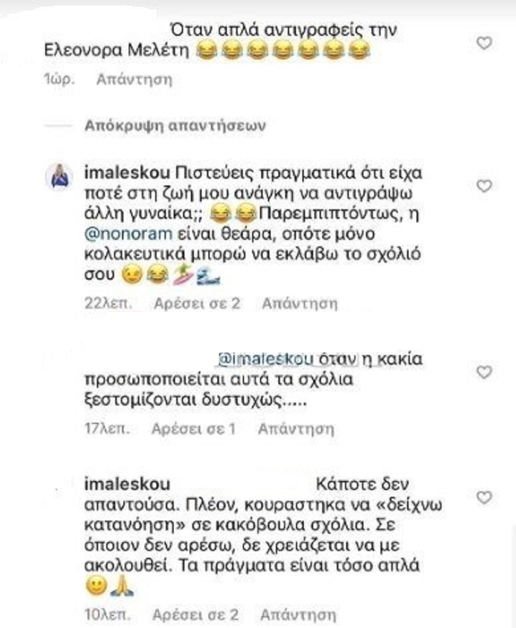
Task: Like imaleskou's reply mentioning @nonoram
Action: pos(485,186)
